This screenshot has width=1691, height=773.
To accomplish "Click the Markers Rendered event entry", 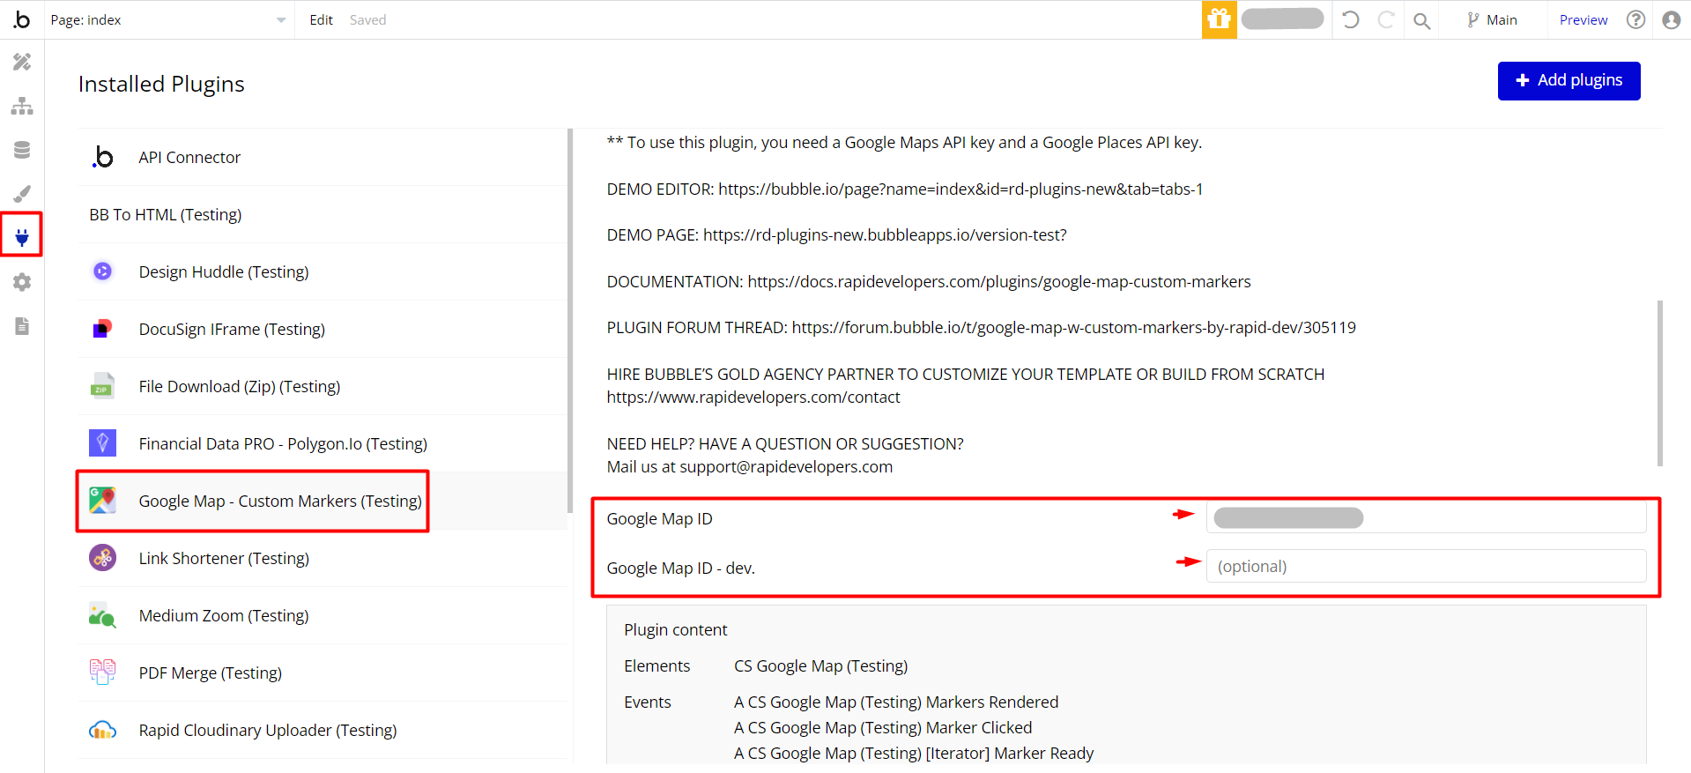I will [x=896, y=702].
